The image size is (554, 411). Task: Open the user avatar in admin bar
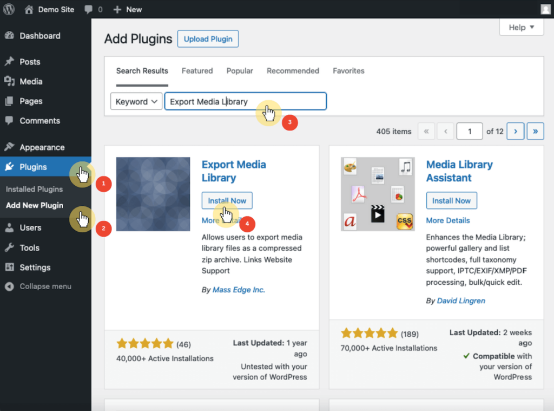tap(545, 9)
